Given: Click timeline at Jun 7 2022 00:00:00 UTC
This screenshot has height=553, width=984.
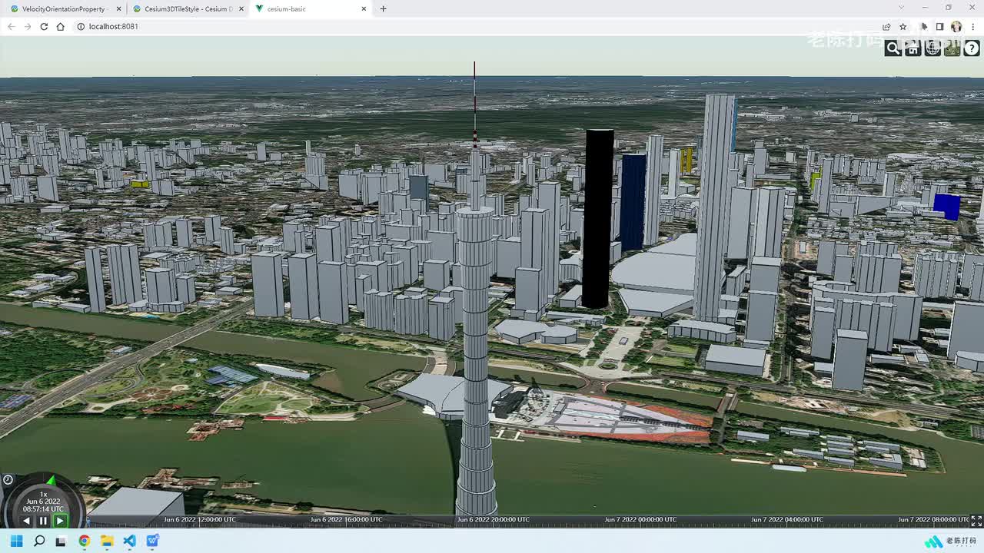Looking at the screenshot, I should point(640,520).
